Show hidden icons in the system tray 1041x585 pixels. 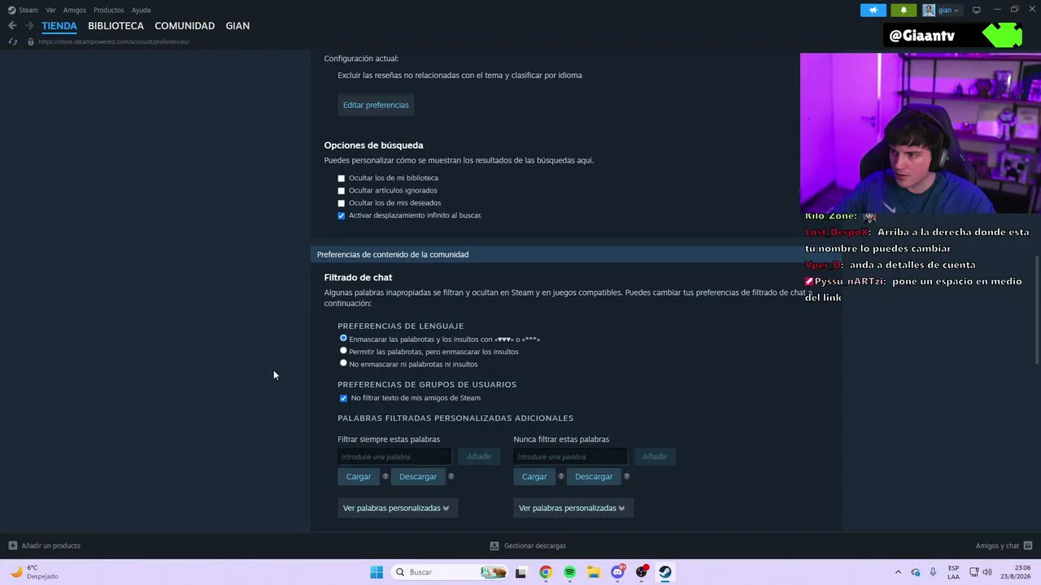(x=898, y=572)
